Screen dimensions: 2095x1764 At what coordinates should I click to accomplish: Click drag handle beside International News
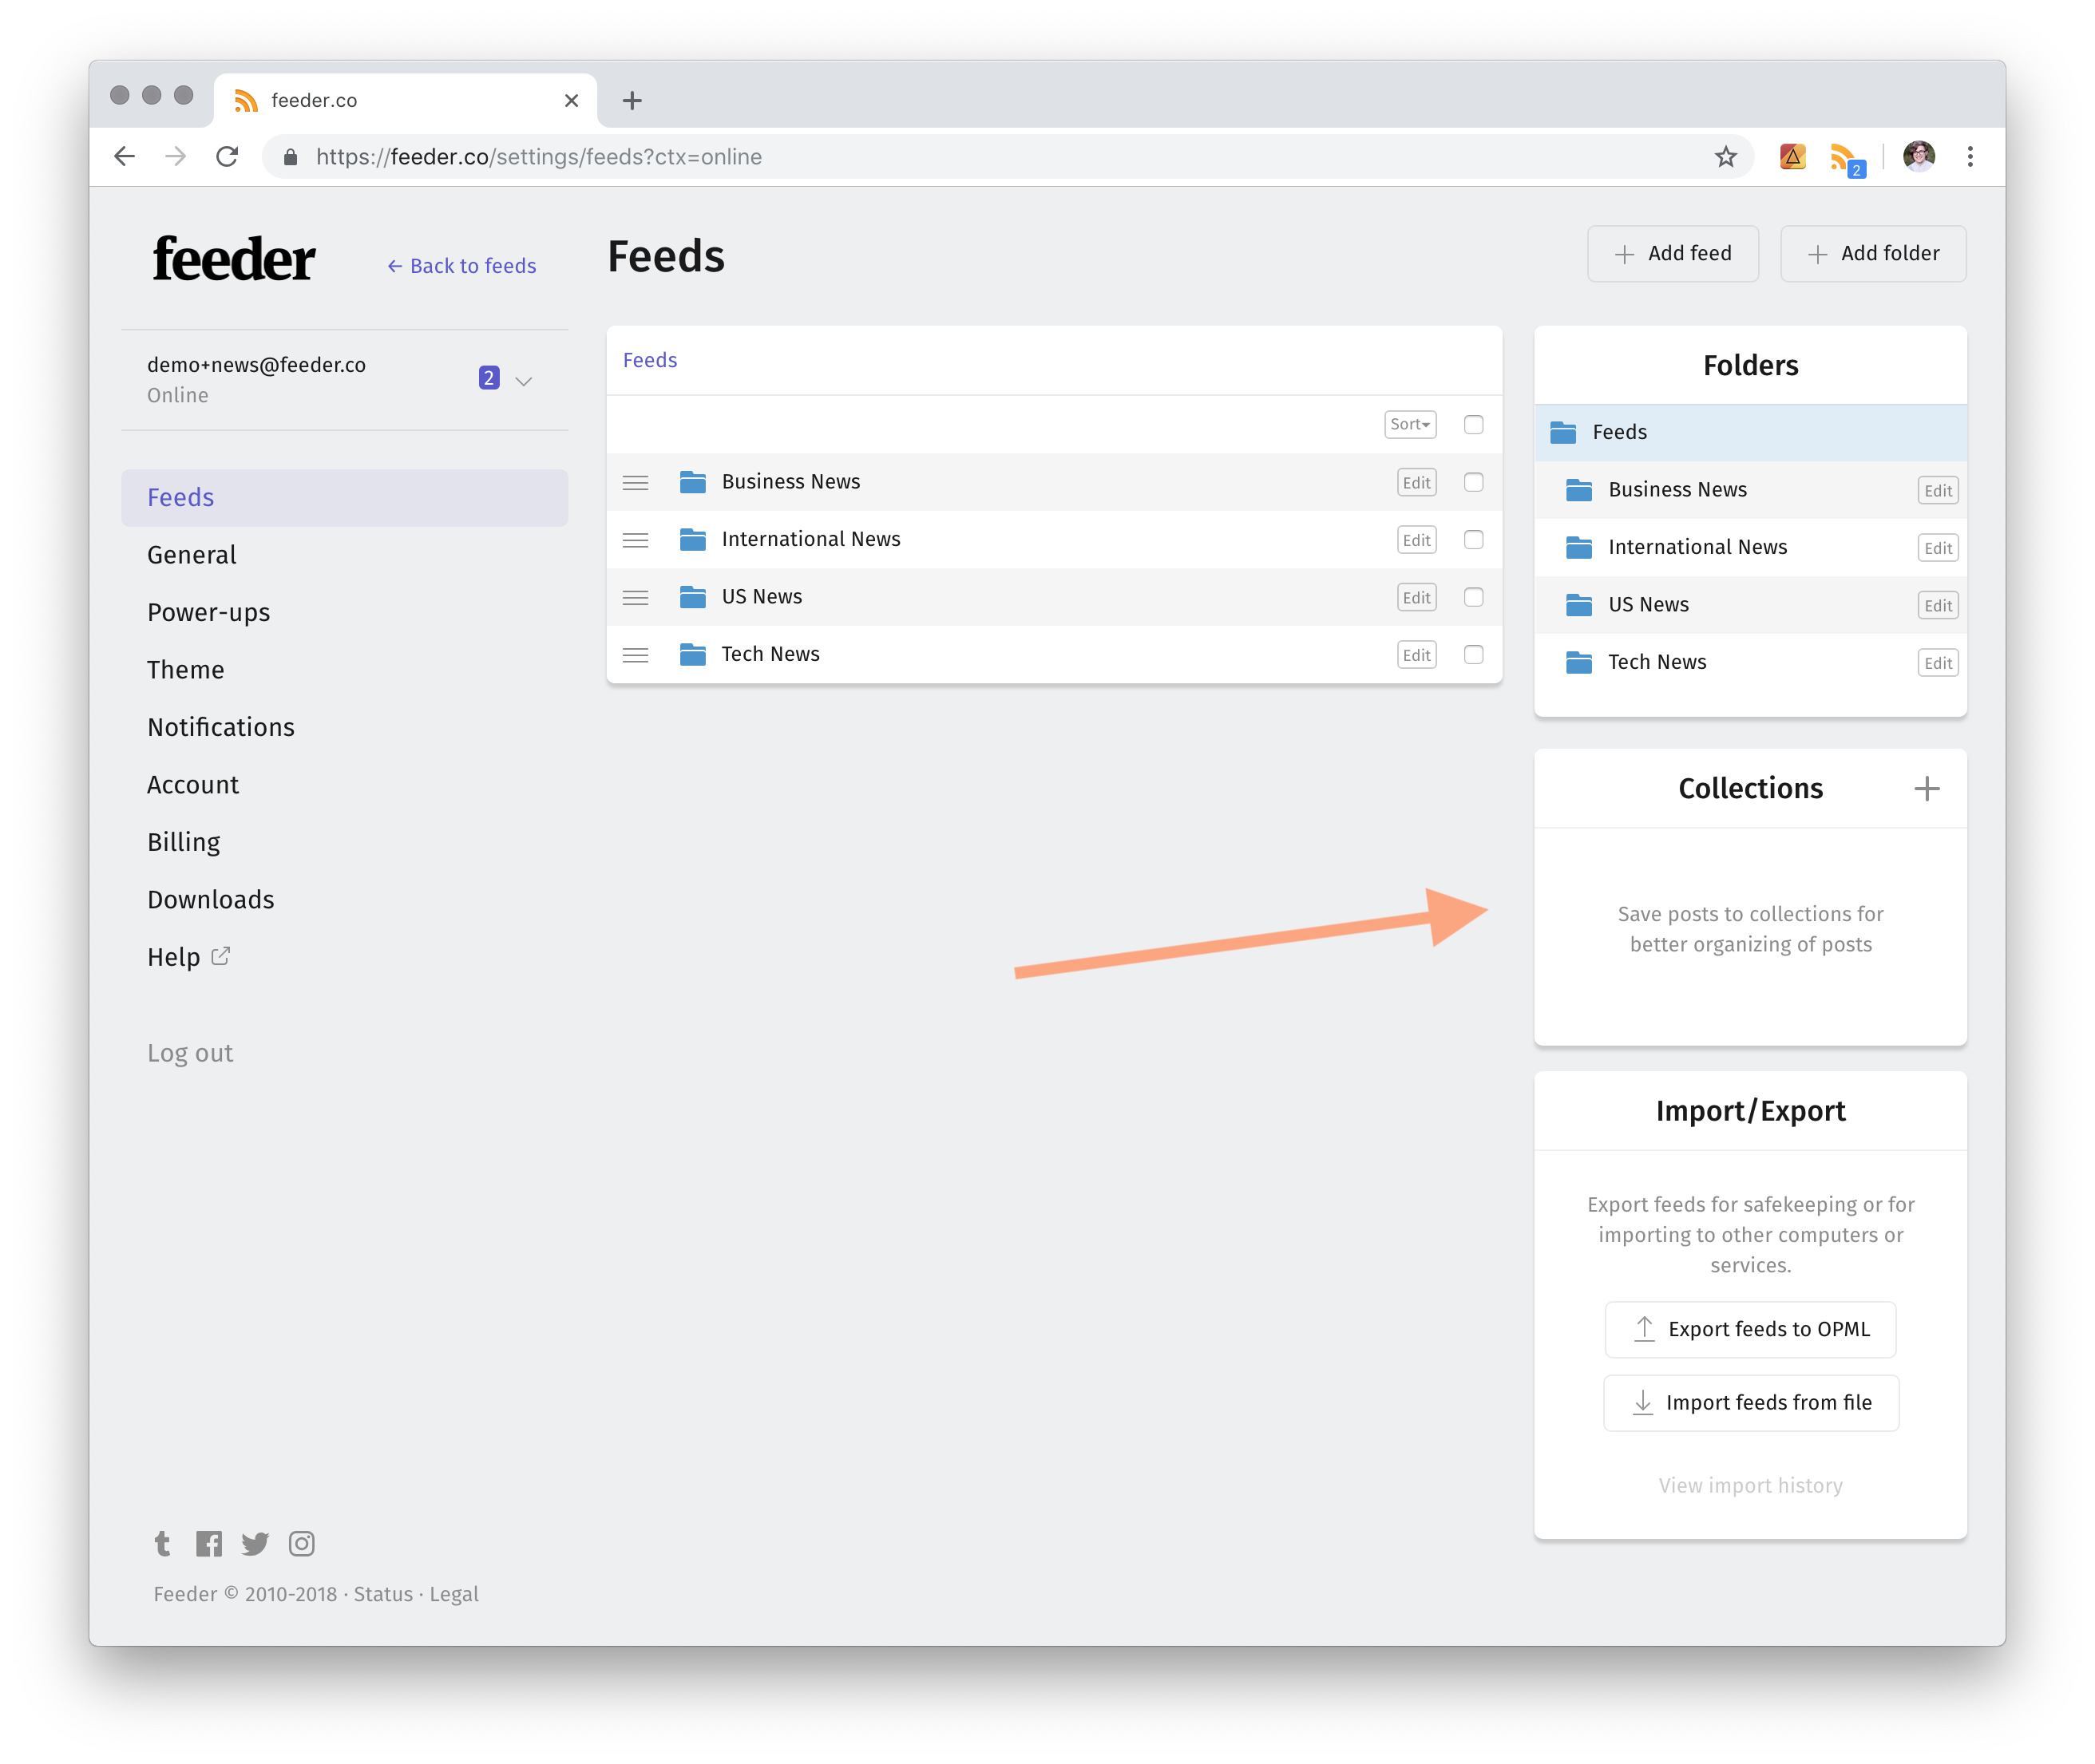[x=635, y=540]
